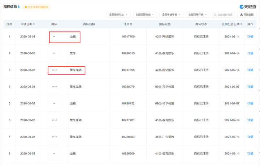Click the 天眼查 logo
Image resolution: width=260 pixels, height=166 pixels.
click(248, 7)
